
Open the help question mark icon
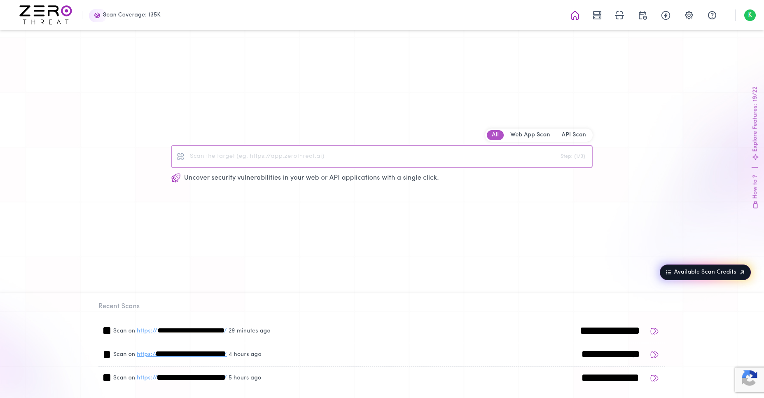tap(712, 15)
